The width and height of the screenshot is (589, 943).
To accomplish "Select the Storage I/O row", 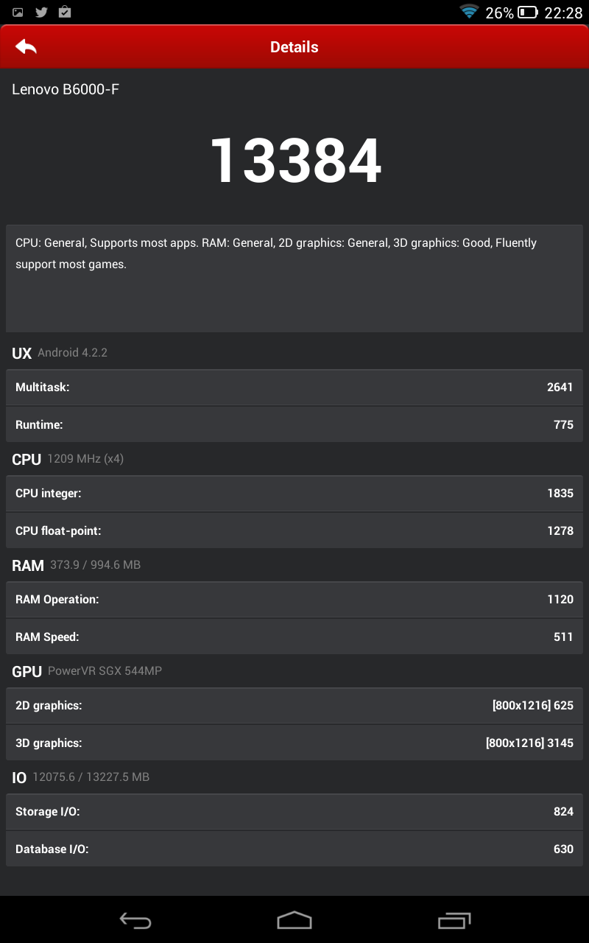I will (x=294, y=811).
